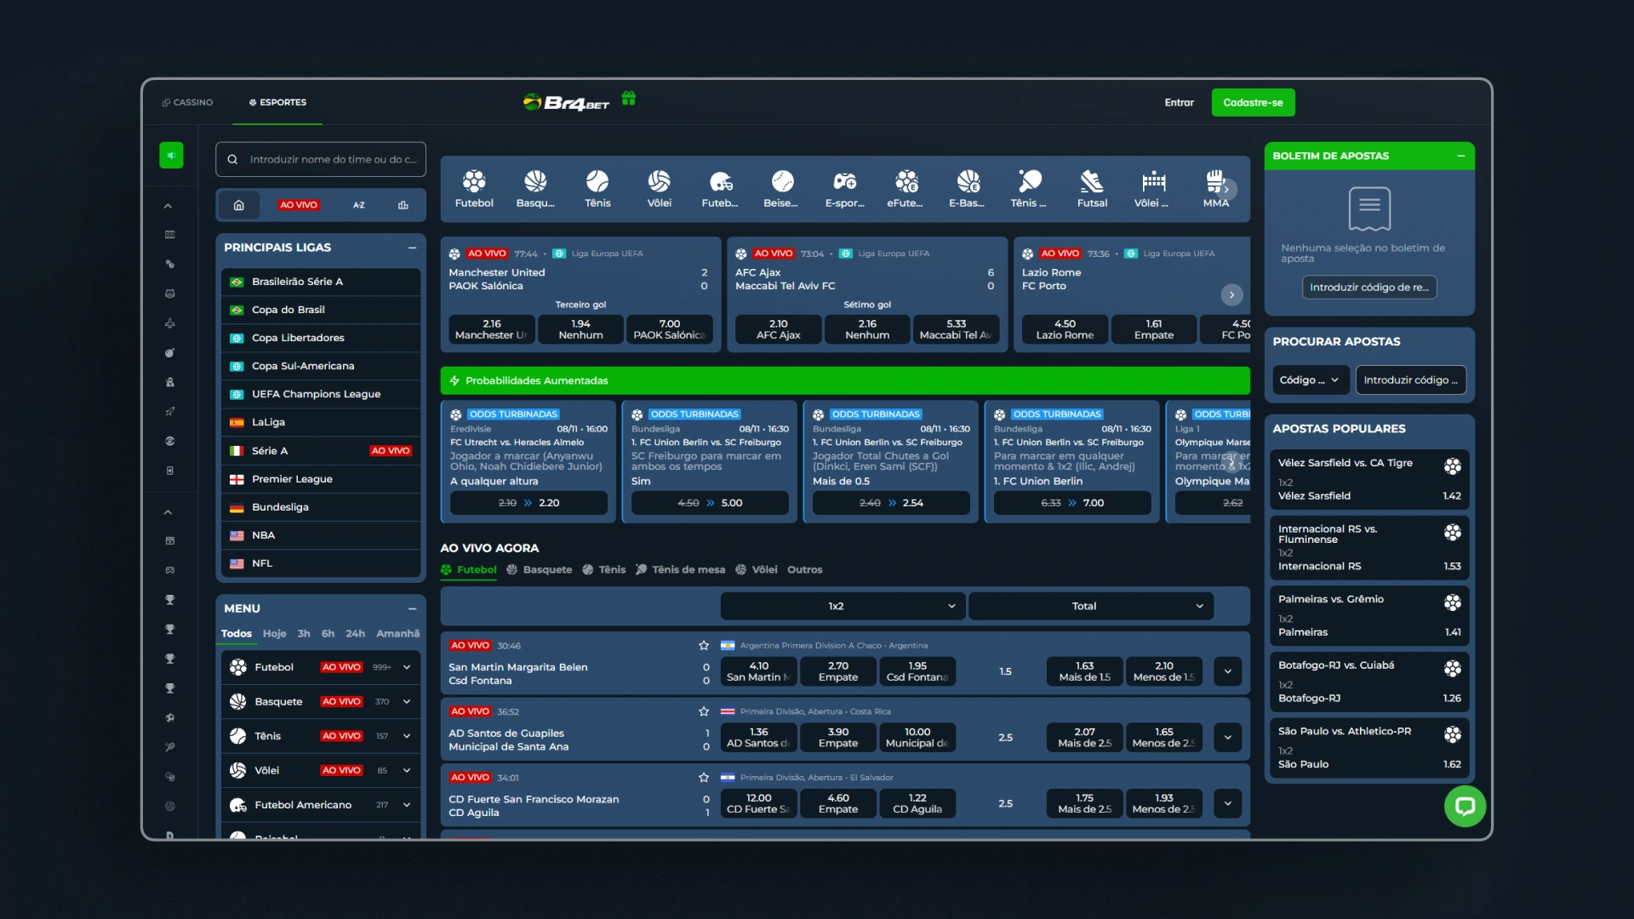Image resolution: width=1634 pixels, height=919 pixels.
Task: Minimize the Boletim de Apostas panel
Action: [x=1460, y=156]
